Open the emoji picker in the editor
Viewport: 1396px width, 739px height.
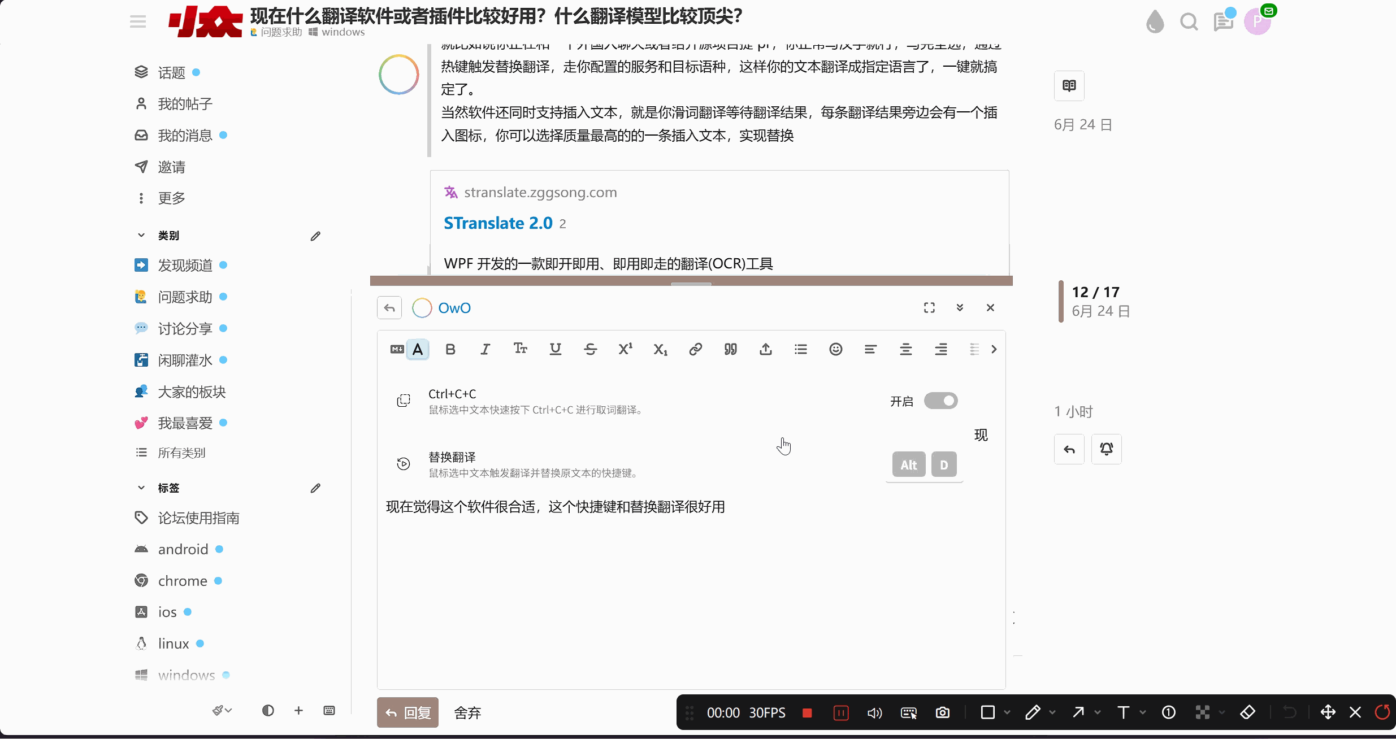click(x=835, y=349)
